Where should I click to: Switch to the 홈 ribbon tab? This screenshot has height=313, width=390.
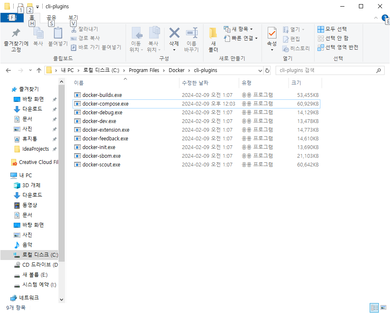32,18
